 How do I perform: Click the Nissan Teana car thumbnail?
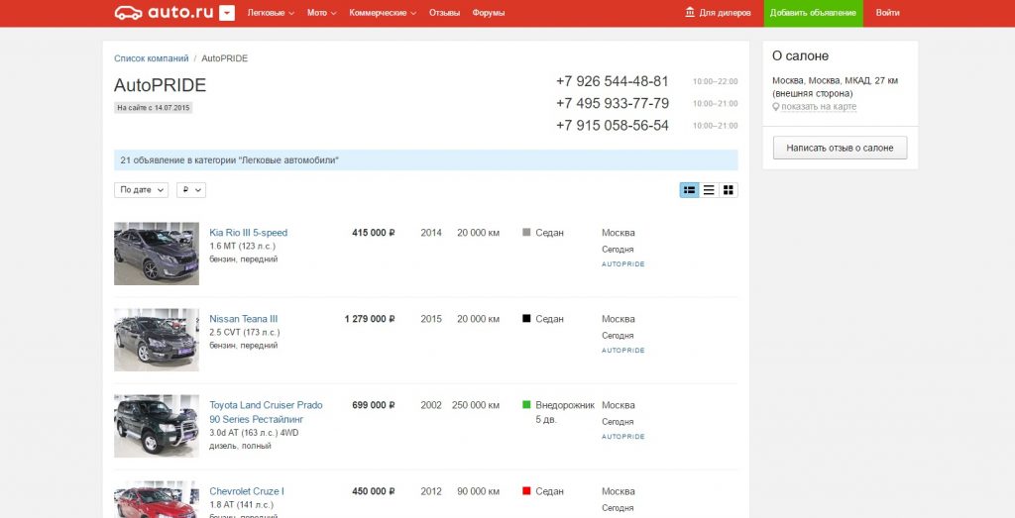[x=157, y=340]
